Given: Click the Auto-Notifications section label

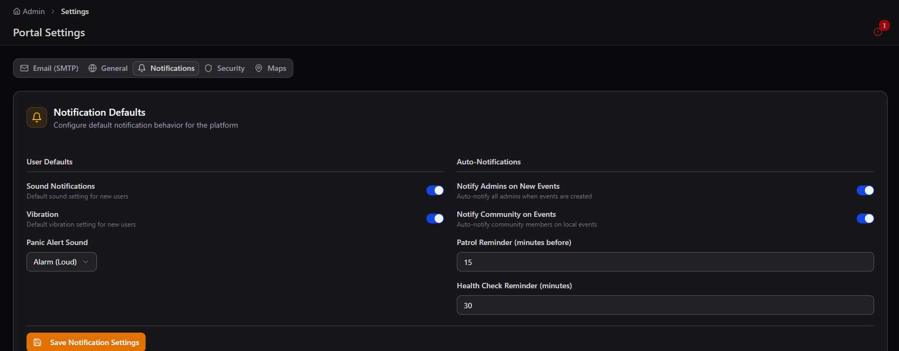Looking at the screenshot, I should point(489,162).
